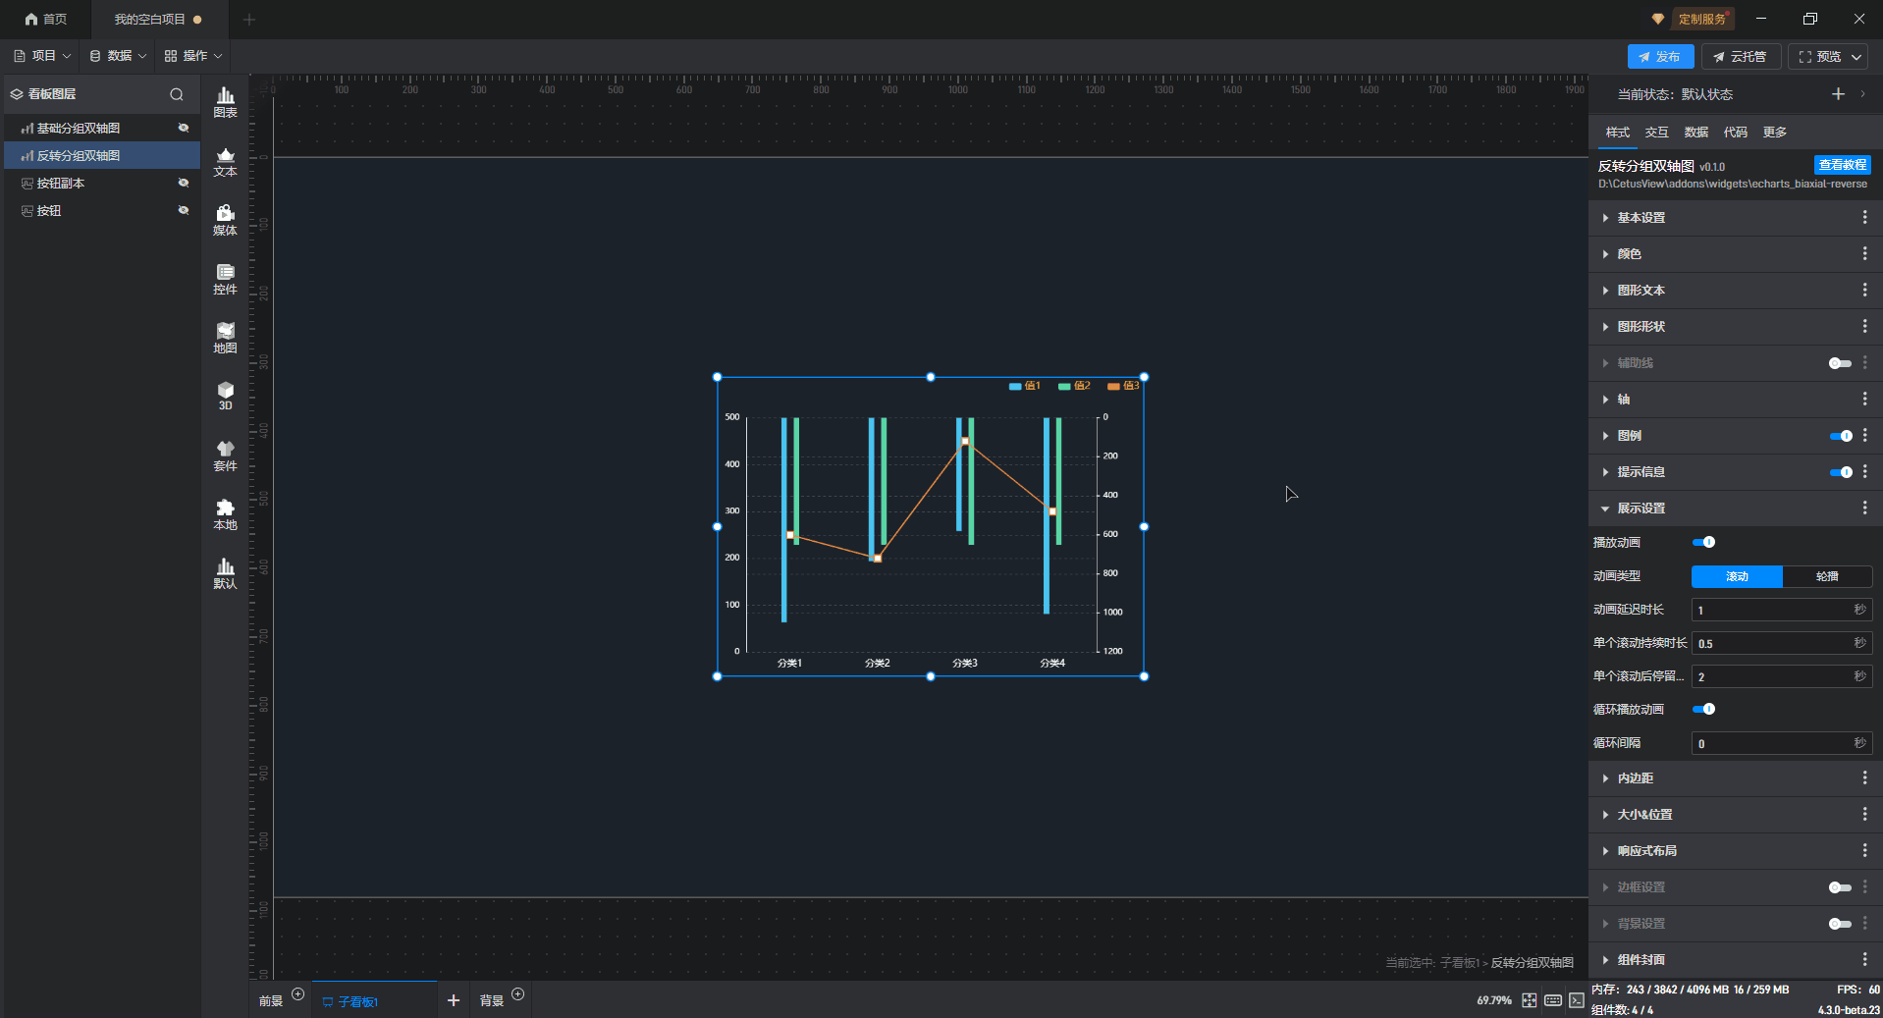1883x1018 pixels.
Task: Open the 图表 chart components icon
Action: point(225,101)
